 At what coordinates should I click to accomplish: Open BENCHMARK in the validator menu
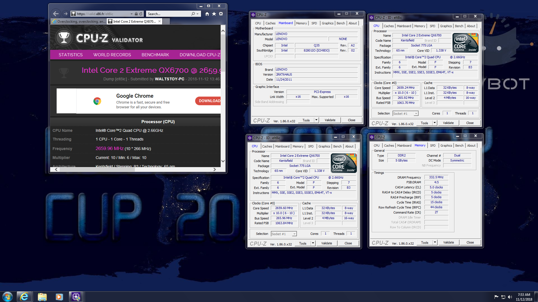155,55
